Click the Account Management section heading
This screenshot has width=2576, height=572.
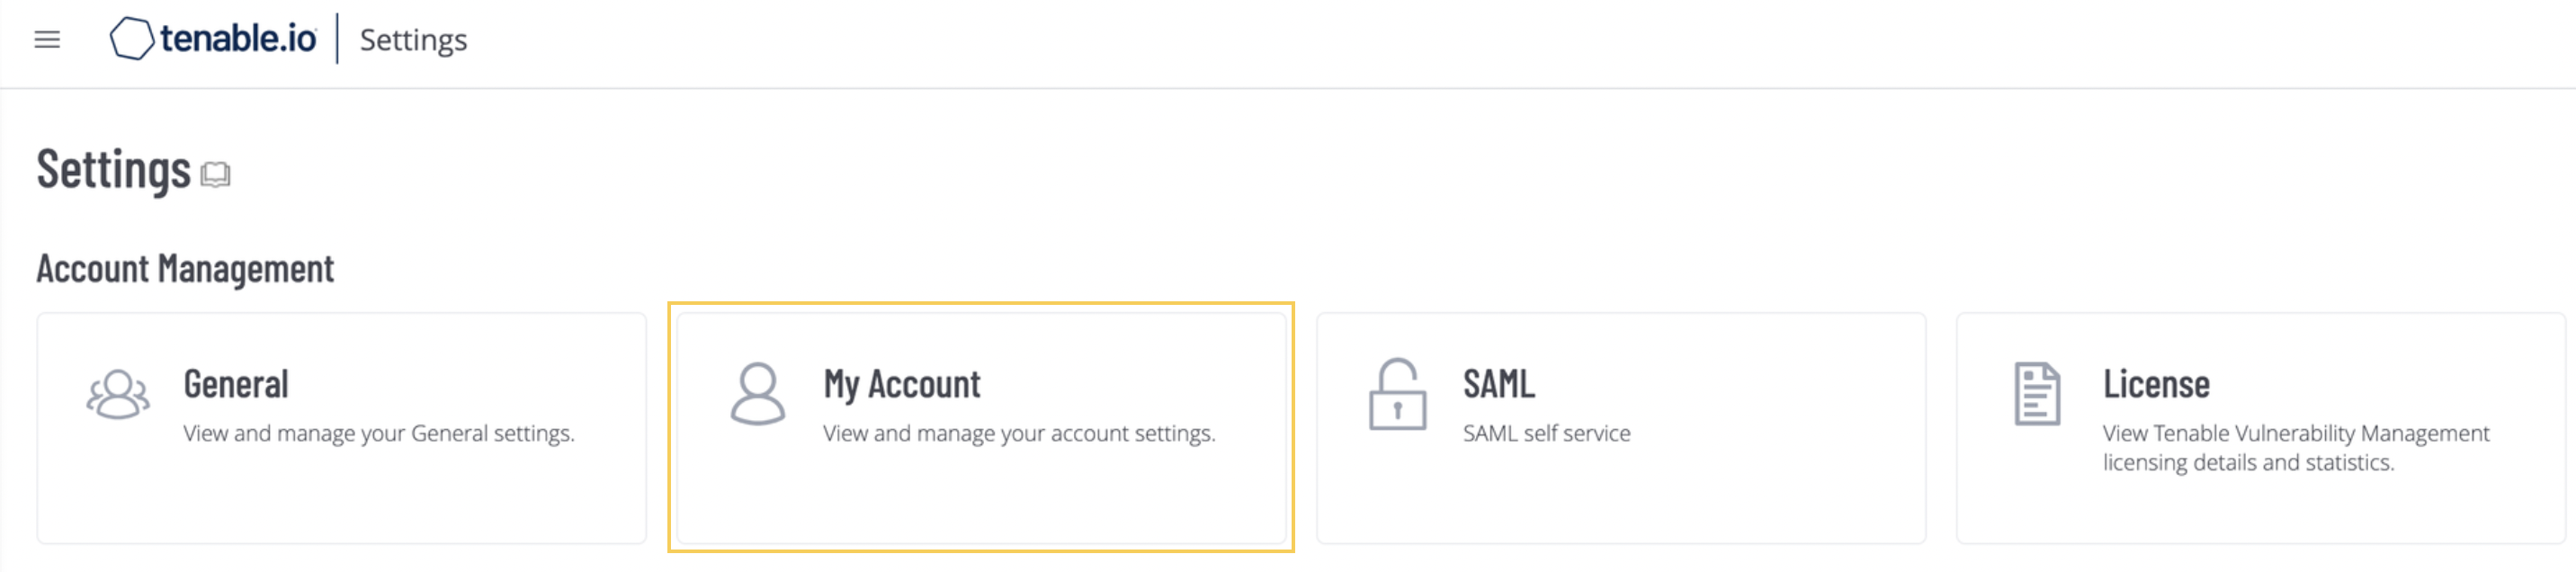(x=185, y=269)
